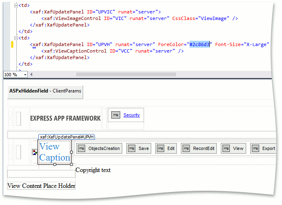282x205 pixels.
Task: Click the xaf:ViewCaptionControl tag
Action: tap(75, 51)
